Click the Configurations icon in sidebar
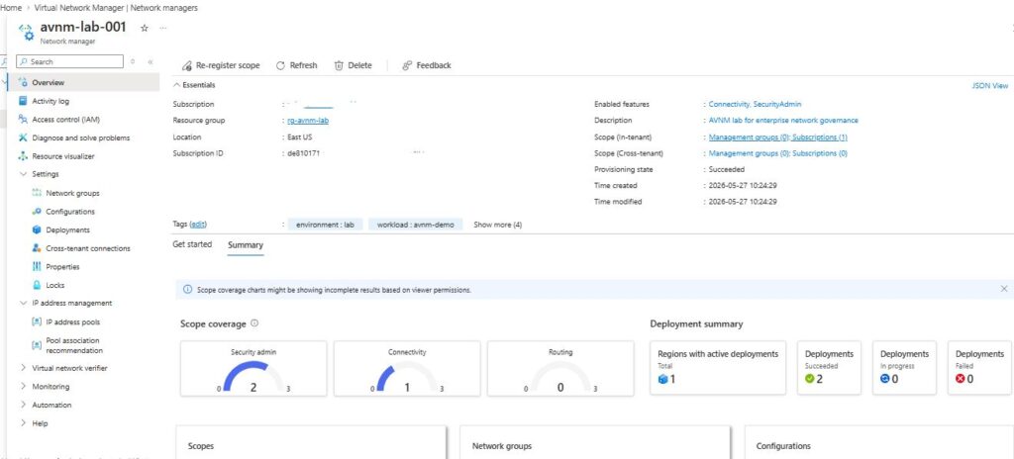Image resolution: width=1014 pixels, height=459 pixels. [x=37, y=212]
